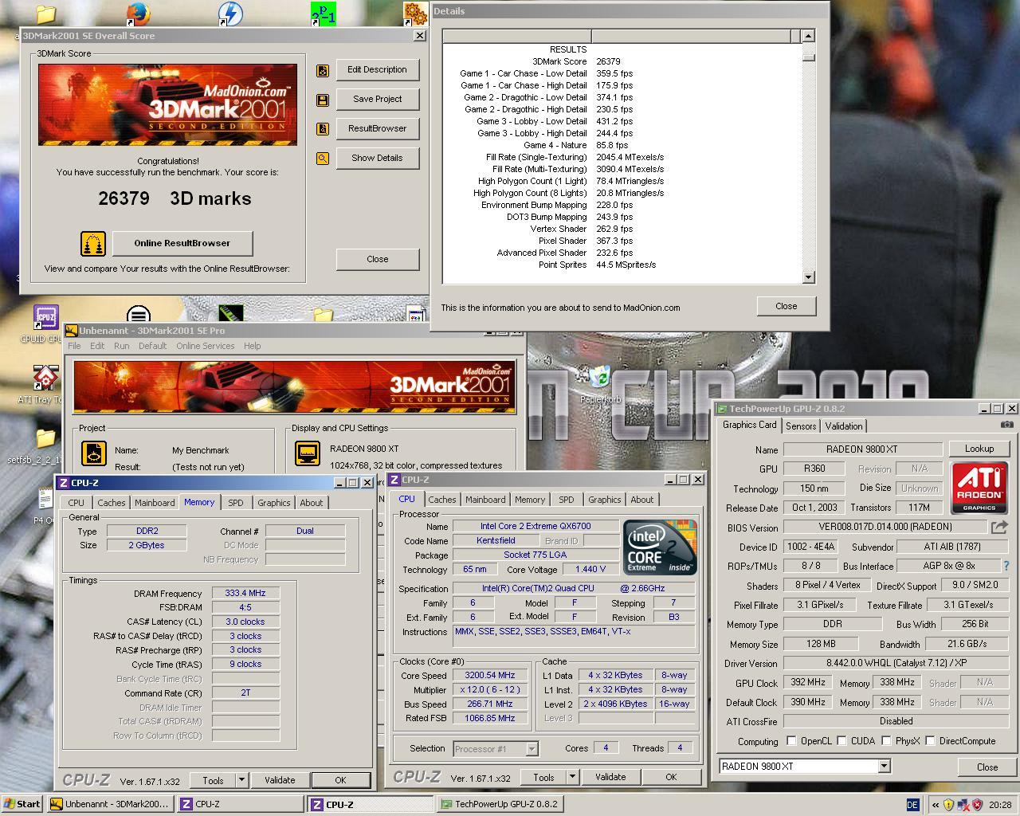
Task: Click Validate in CPU-Z Memory window
Action: tap(280, 781)
